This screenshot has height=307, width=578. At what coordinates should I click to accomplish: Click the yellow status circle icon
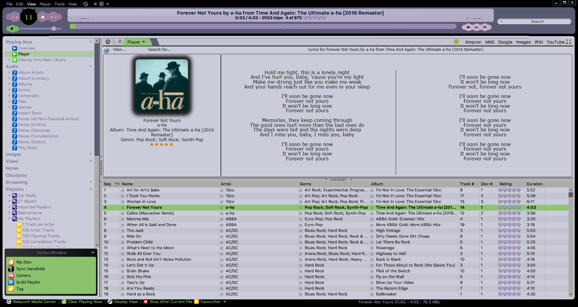click(x=456, y=42)
